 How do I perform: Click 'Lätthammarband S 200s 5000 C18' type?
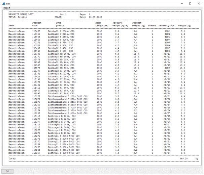(68, 96)
